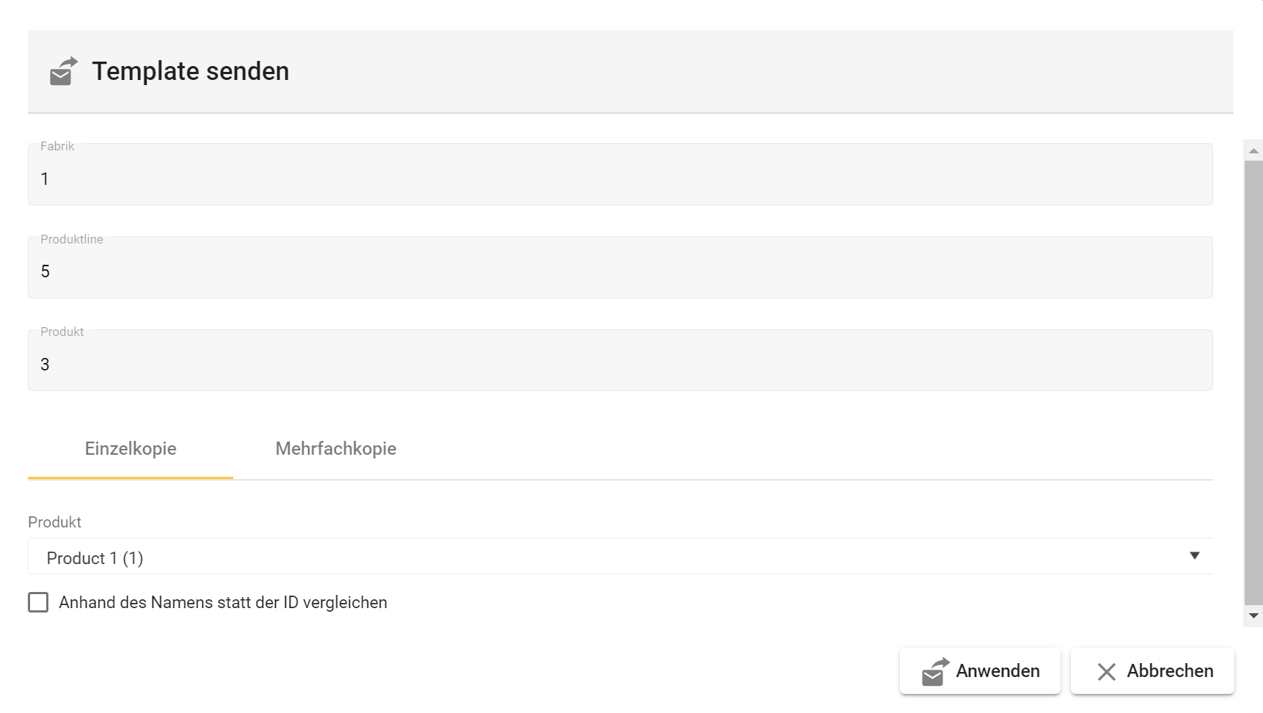Click the send-template envelope icon in header
Viewport: 1263px width, 713px height.
click(x=63, y=71)
